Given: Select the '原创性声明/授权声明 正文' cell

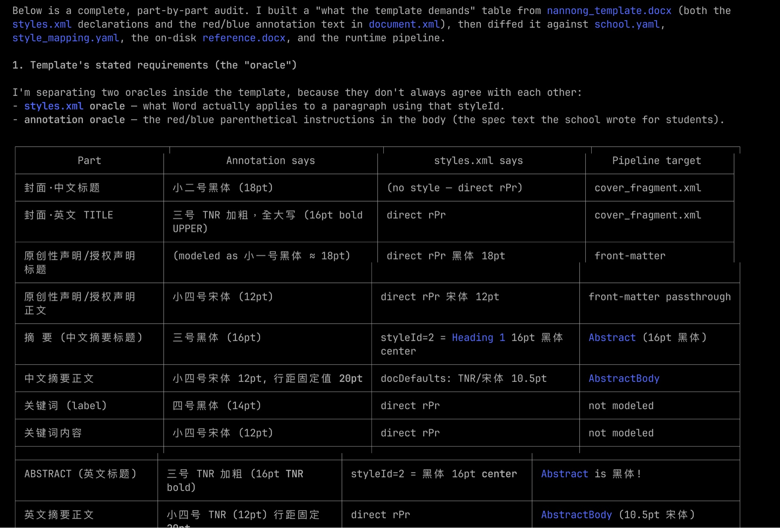Looking at the screenshot, I should point(89,303).
